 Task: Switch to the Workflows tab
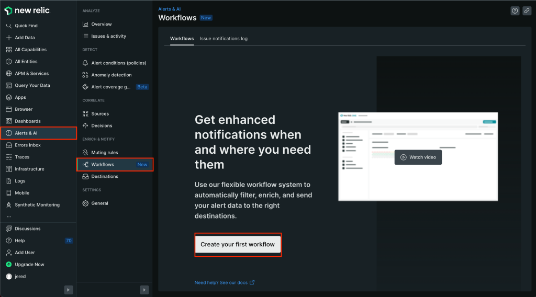coord(182,39)
